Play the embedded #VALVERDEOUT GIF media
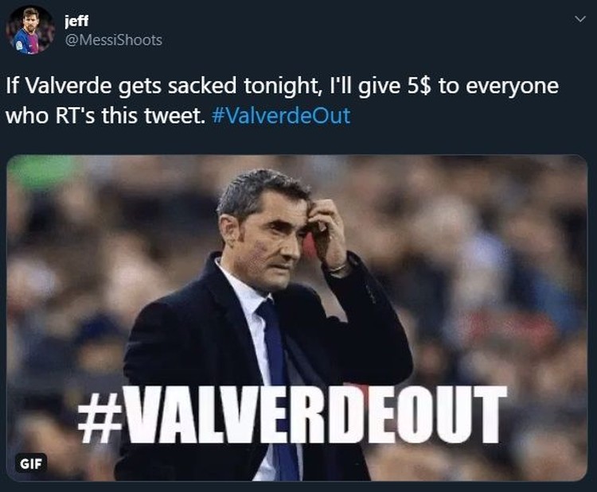Image resolution: width=597 pixels, height=492 pixels. point(297,318)
